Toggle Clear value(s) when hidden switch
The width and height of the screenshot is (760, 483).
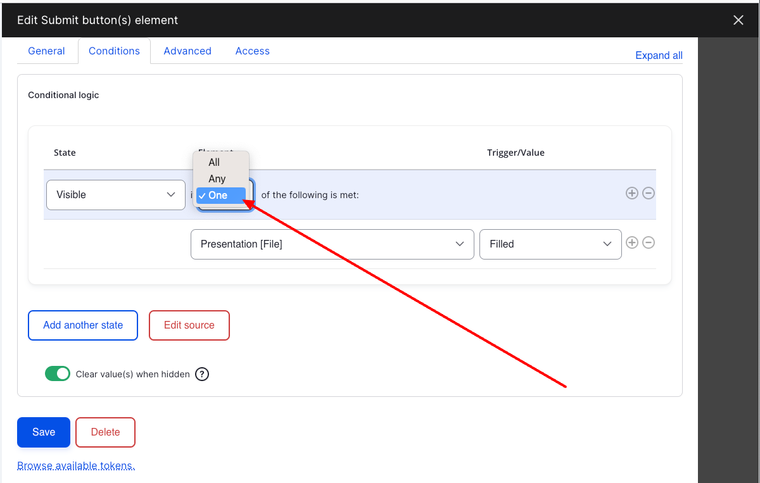tap(58, 373)
